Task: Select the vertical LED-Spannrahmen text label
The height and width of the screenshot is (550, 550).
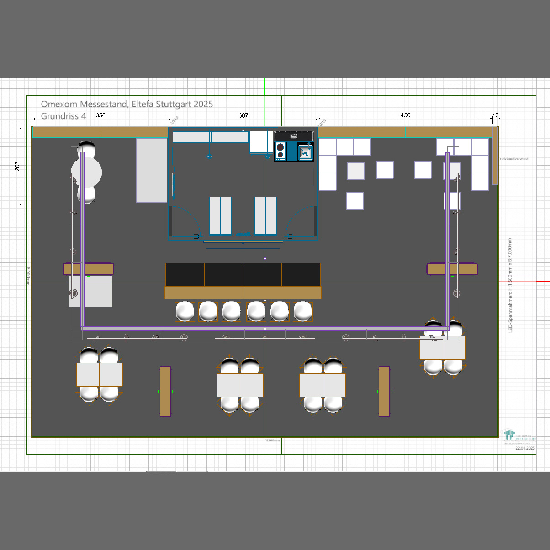Action: point(510,285)
